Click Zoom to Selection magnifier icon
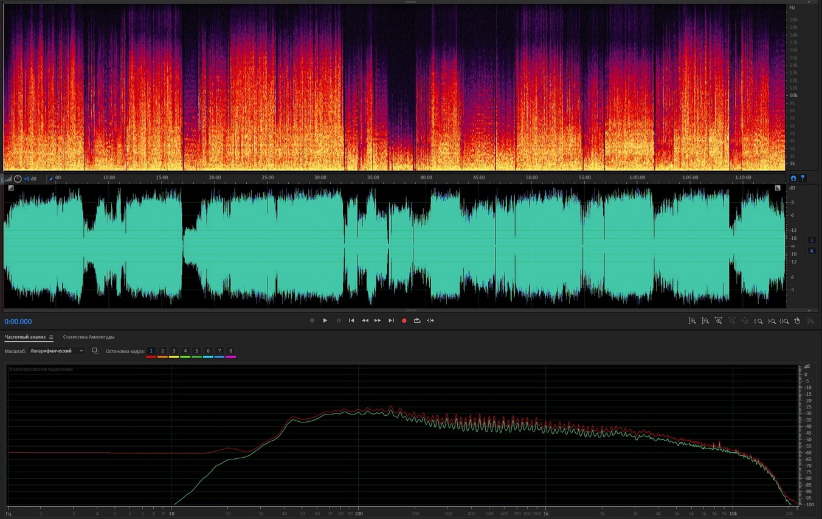The image size is (822, 519). coord(785,321)
